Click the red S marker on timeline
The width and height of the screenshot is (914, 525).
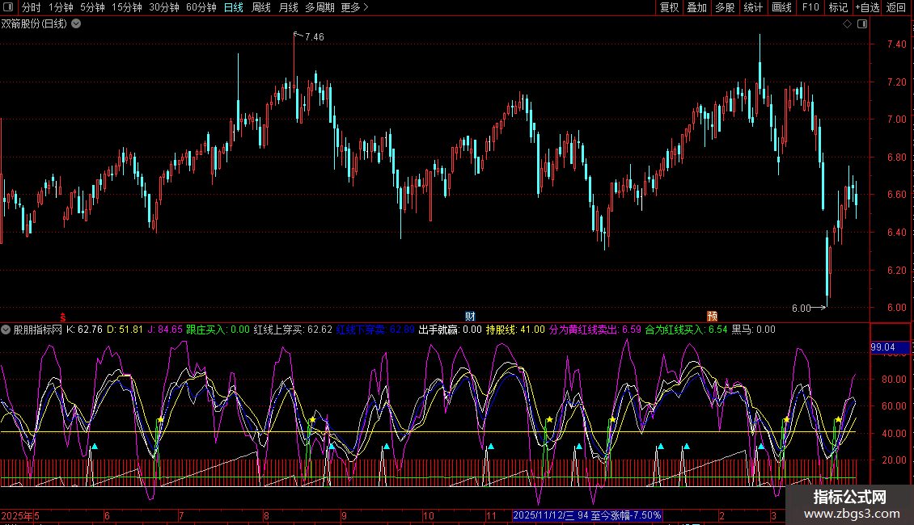(63, 317)
